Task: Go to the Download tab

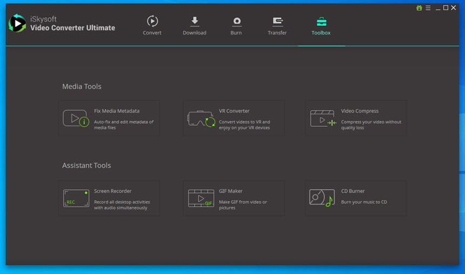Action: [x=194, y=25]
